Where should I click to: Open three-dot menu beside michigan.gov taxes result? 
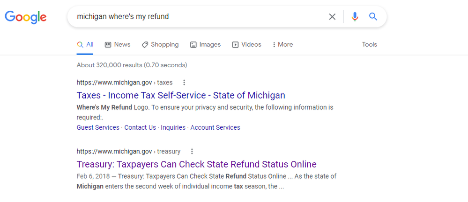184,82
